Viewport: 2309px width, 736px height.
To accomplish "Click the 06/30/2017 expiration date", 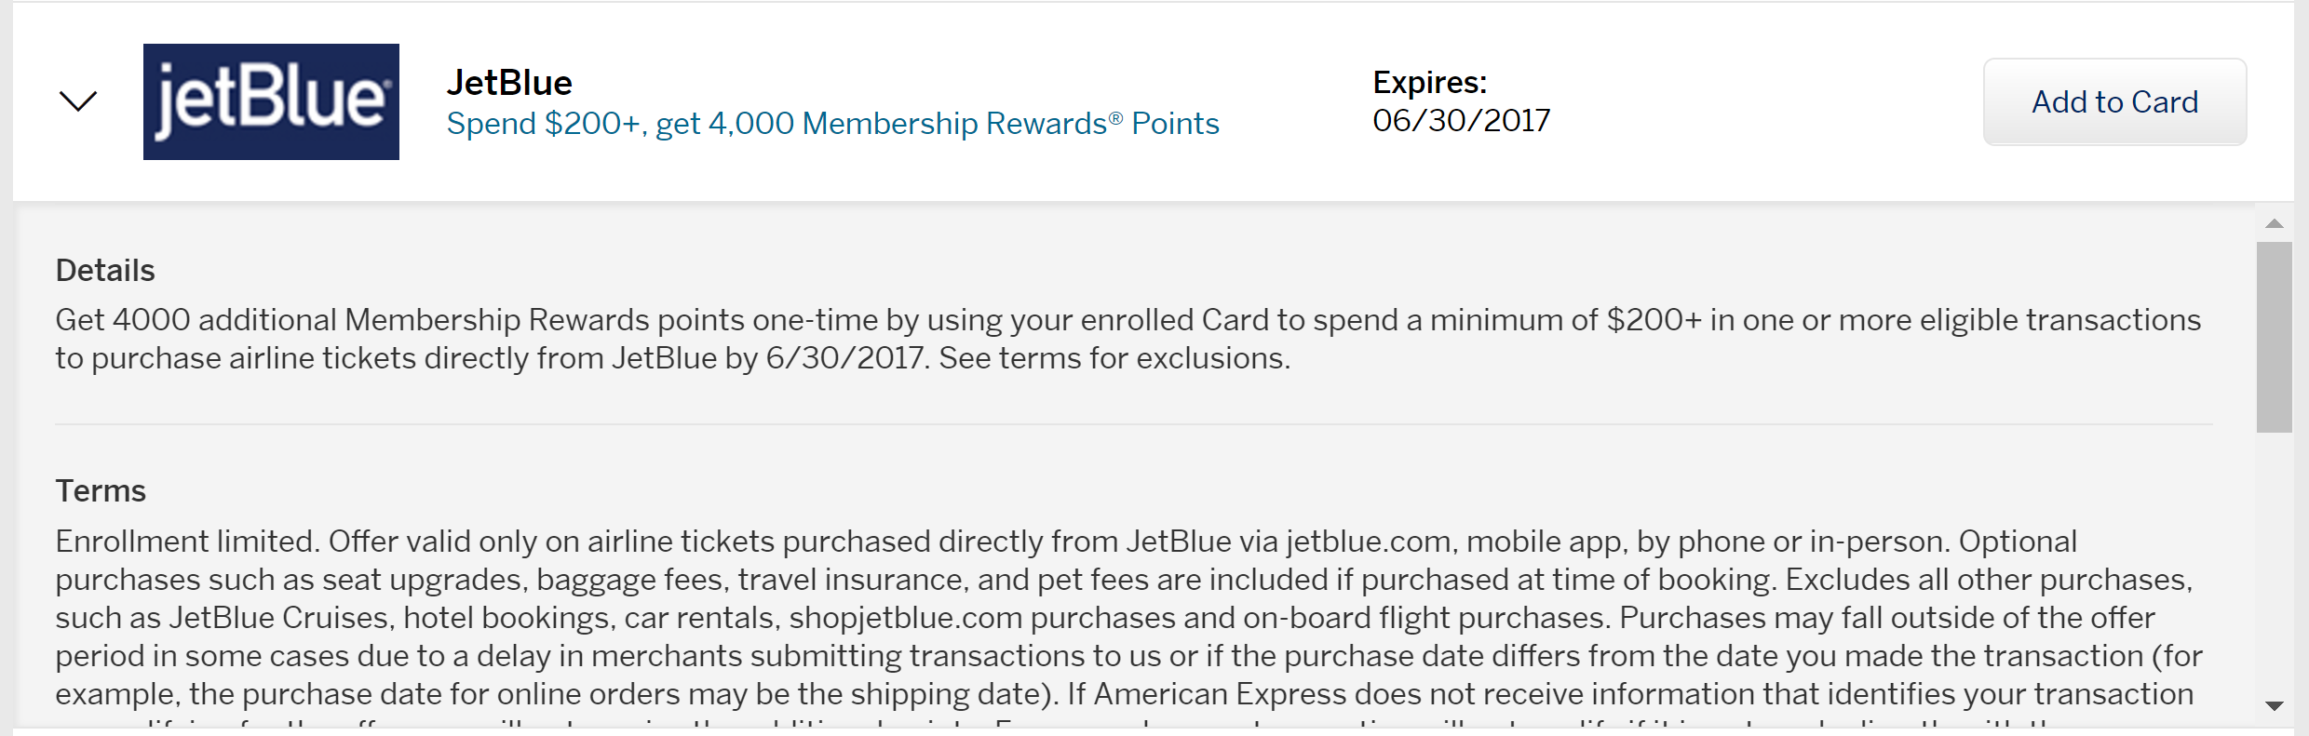I will click(1461, 121).
